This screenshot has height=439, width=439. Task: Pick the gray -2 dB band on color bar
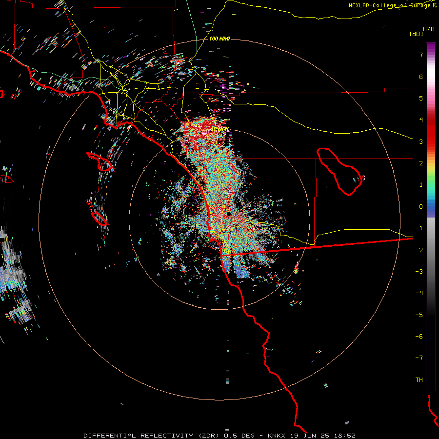(x=431, y=250)
